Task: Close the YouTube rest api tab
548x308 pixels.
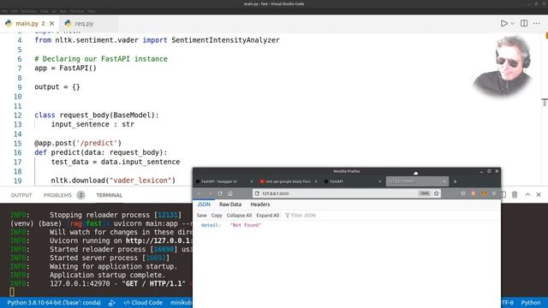Action: (316, 181)
